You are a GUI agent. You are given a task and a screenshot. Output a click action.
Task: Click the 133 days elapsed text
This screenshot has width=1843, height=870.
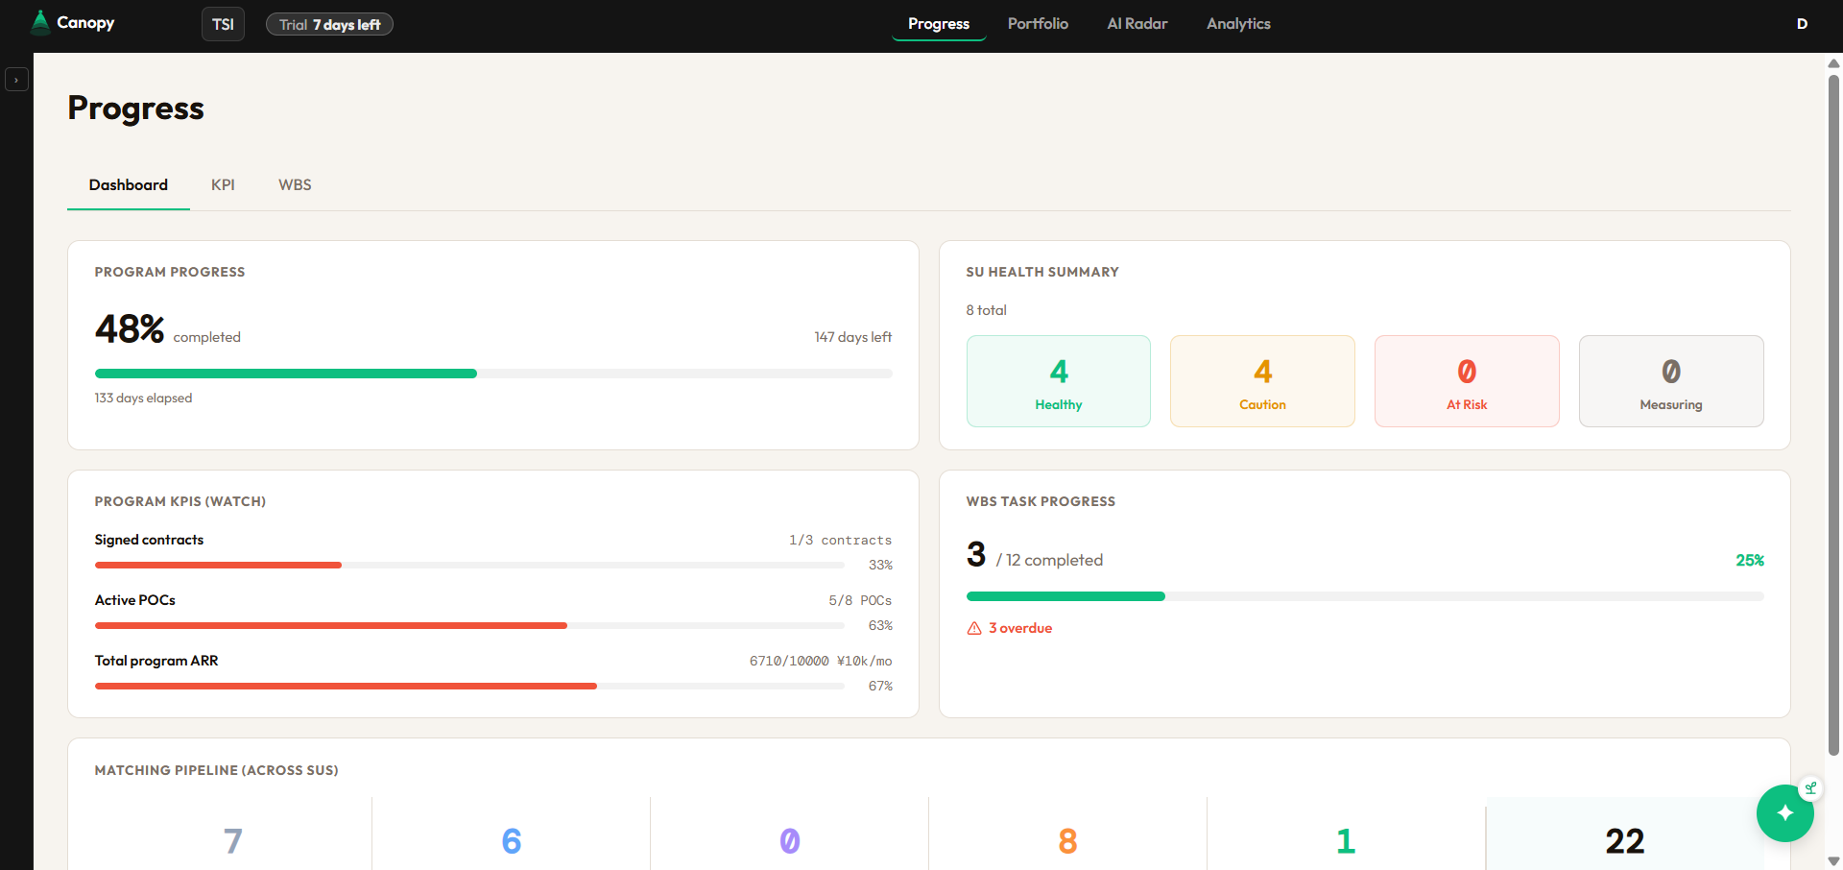coord(143,398)
